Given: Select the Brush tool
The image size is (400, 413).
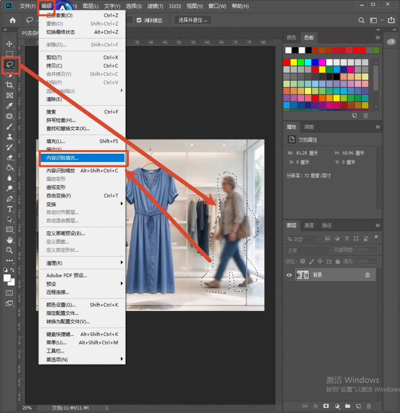Looking at the screenshot, I should [10, 126].
